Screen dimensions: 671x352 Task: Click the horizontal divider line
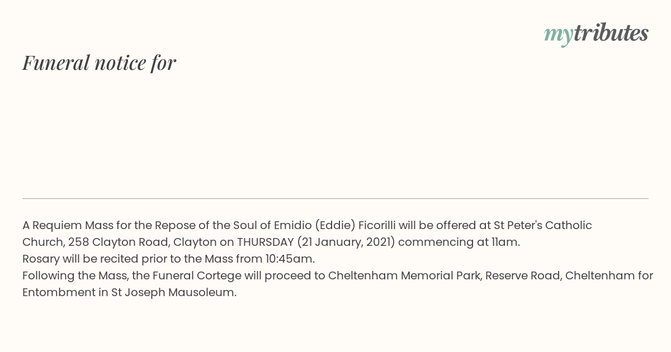click(335, 198)
